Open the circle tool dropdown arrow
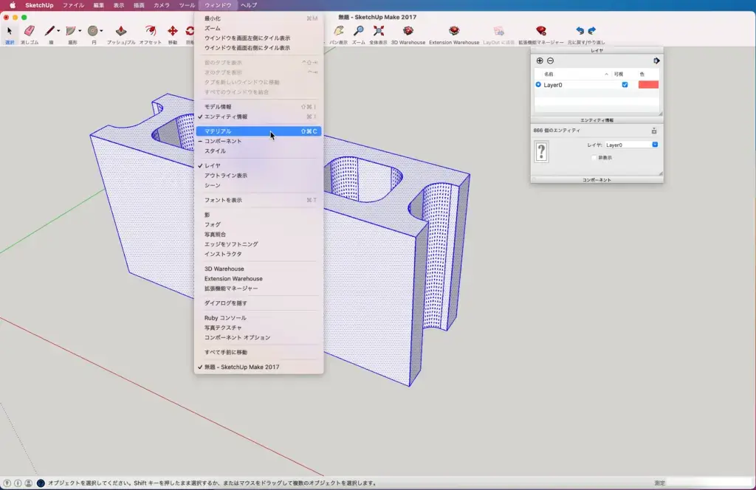 click(x=101, y=31)
